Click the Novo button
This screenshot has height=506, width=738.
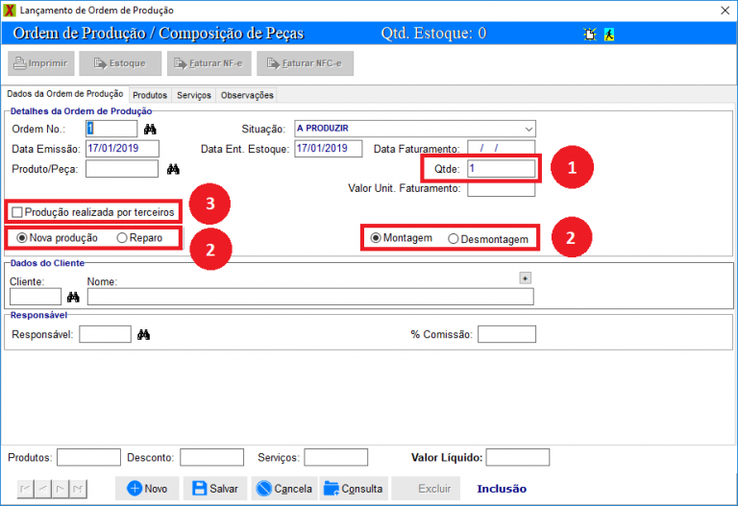point(147,488)
